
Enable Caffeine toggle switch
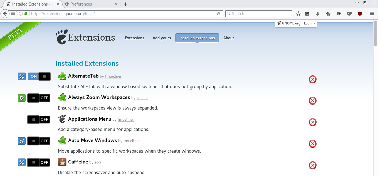(39, 162)
